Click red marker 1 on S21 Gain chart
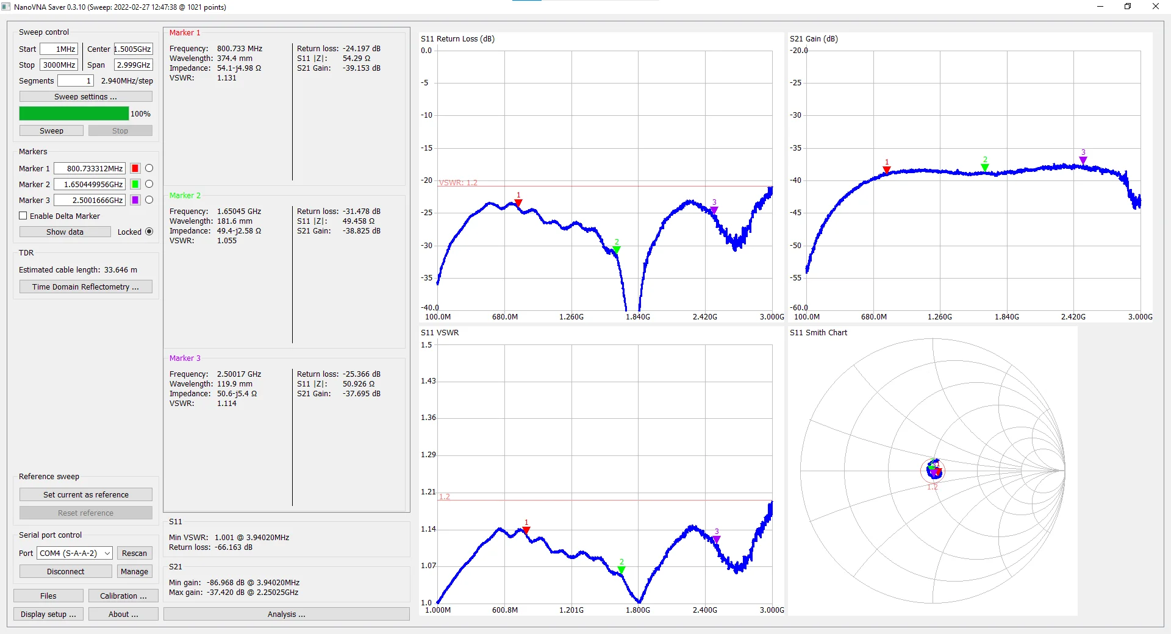 [x=887, y=169]
